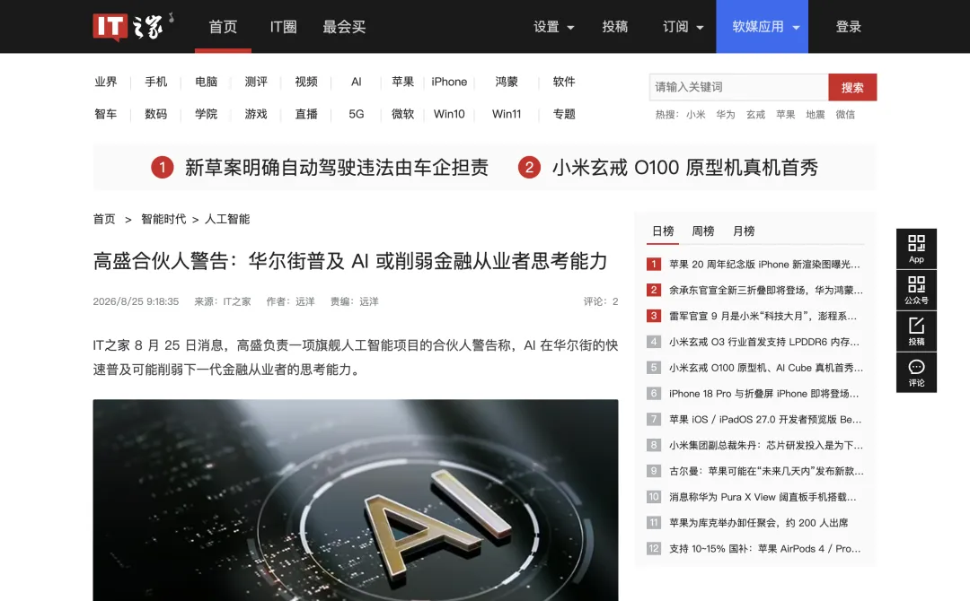Open ranked story 苹果 iOS / iPadOS 27.0
970x601 pixels.
pos(765,420)
